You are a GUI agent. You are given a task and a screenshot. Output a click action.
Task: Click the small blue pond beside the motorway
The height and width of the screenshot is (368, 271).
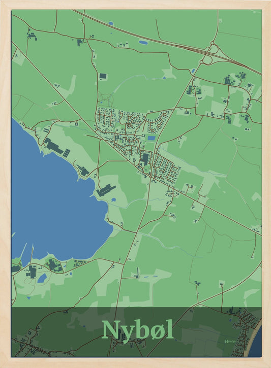point(143,43)
